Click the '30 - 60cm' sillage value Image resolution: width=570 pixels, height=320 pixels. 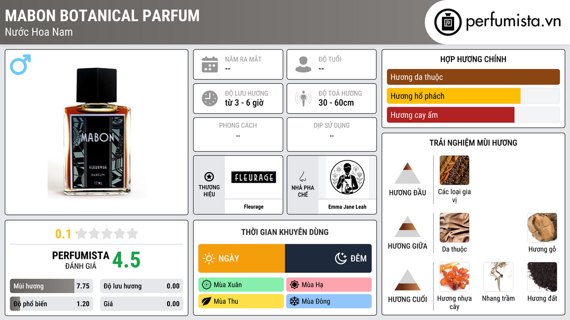336,103
